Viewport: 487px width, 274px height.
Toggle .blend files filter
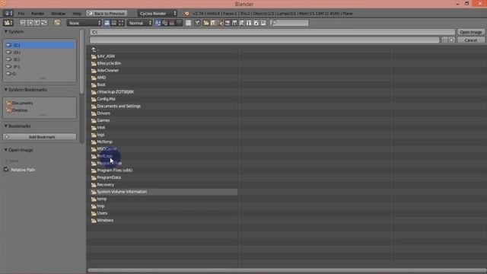coord(213,23)
